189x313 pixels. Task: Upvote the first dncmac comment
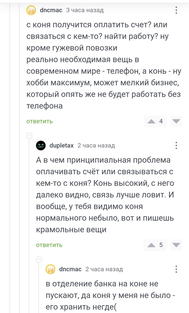click(x=151, y=121)
